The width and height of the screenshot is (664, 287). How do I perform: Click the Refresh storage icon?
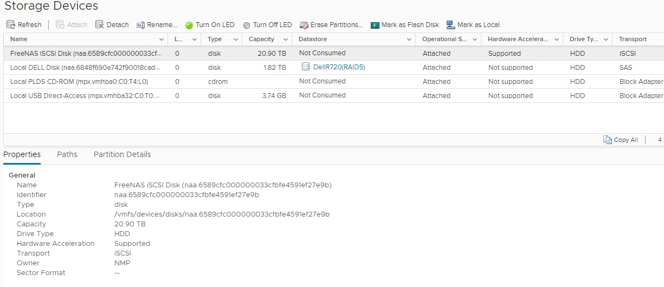pos(10,25)
